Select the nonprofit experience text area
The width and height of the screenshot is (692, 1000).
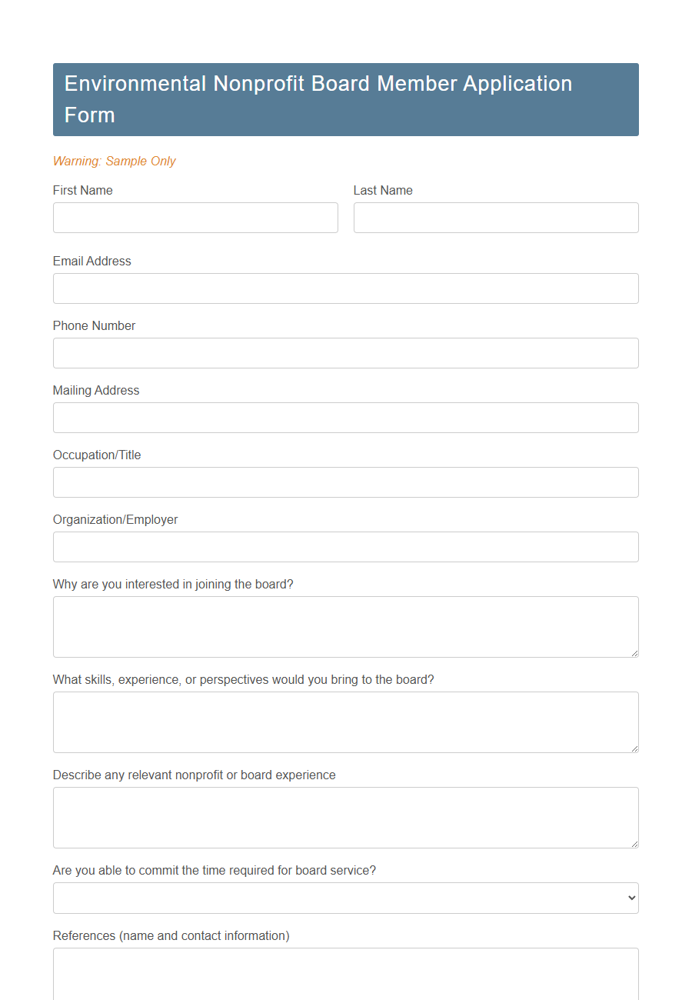(345, 816)
